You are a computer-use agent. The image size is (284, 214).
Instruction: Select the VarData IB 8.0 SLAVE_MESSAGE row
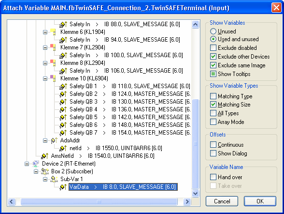click(123, 187)
